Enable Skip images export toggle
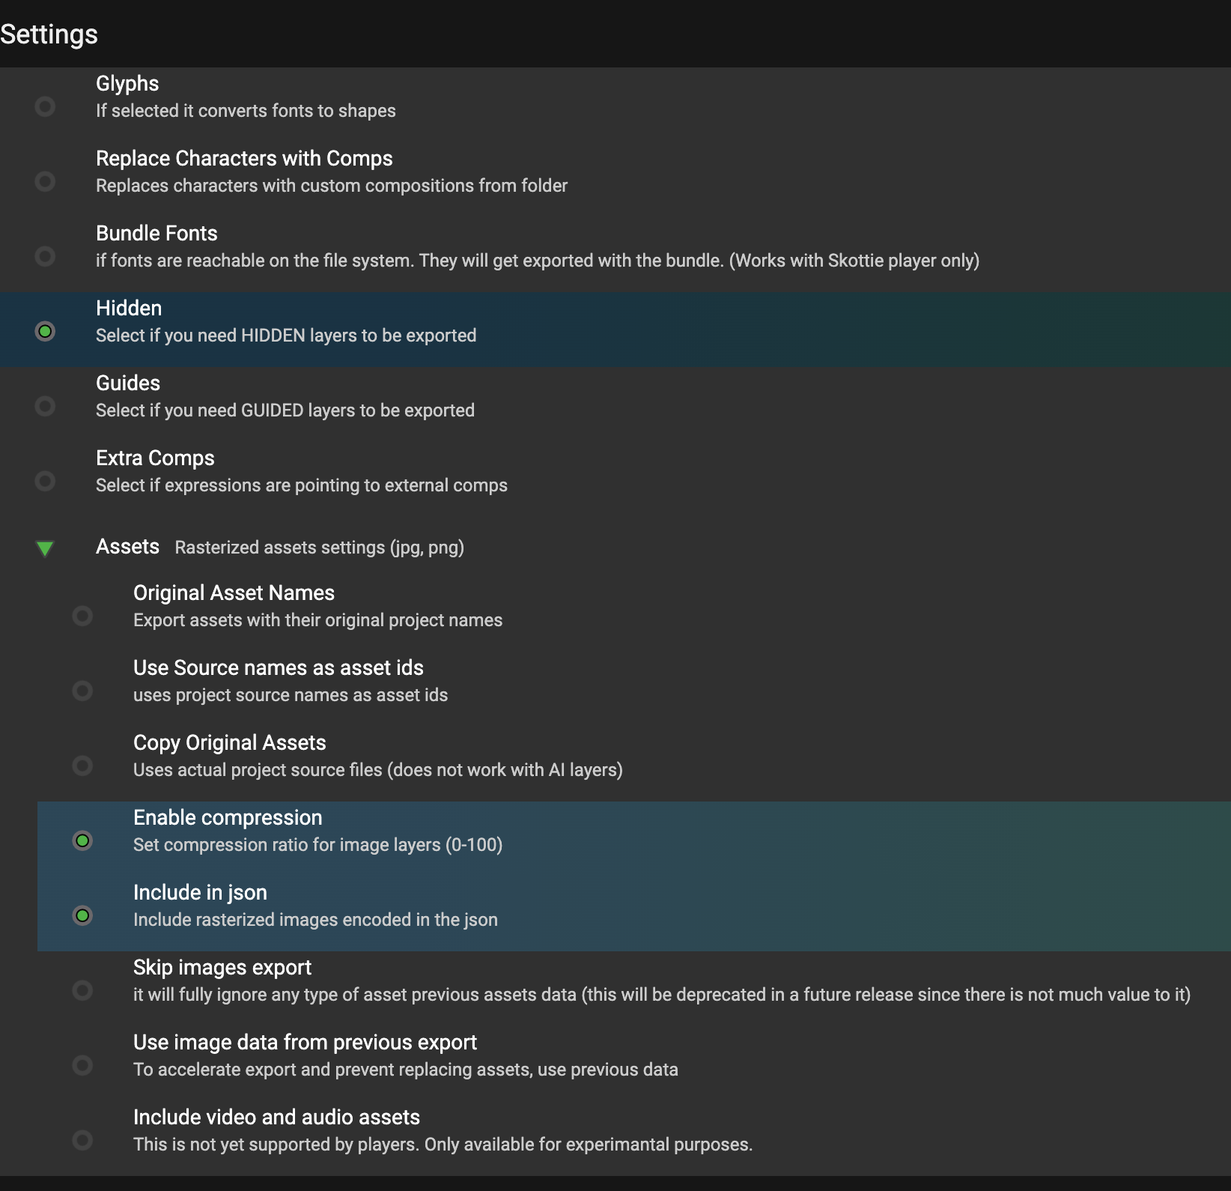 click(82, 990)
